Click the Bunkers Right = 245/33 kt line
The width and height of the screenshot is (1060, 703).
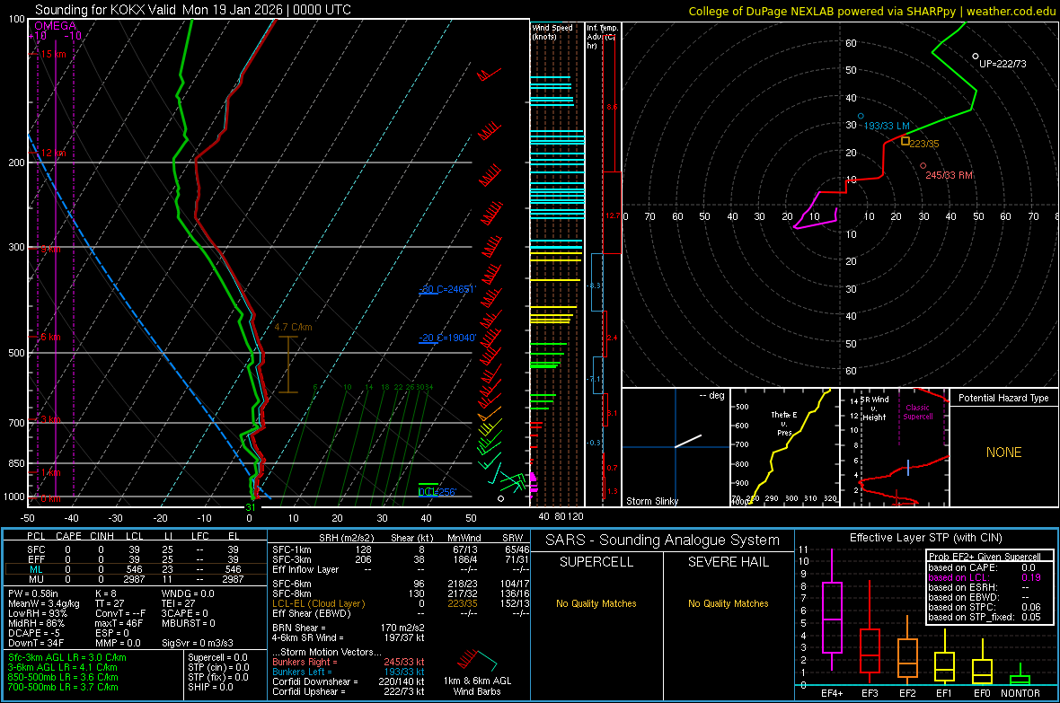click(x=349, y=662)
